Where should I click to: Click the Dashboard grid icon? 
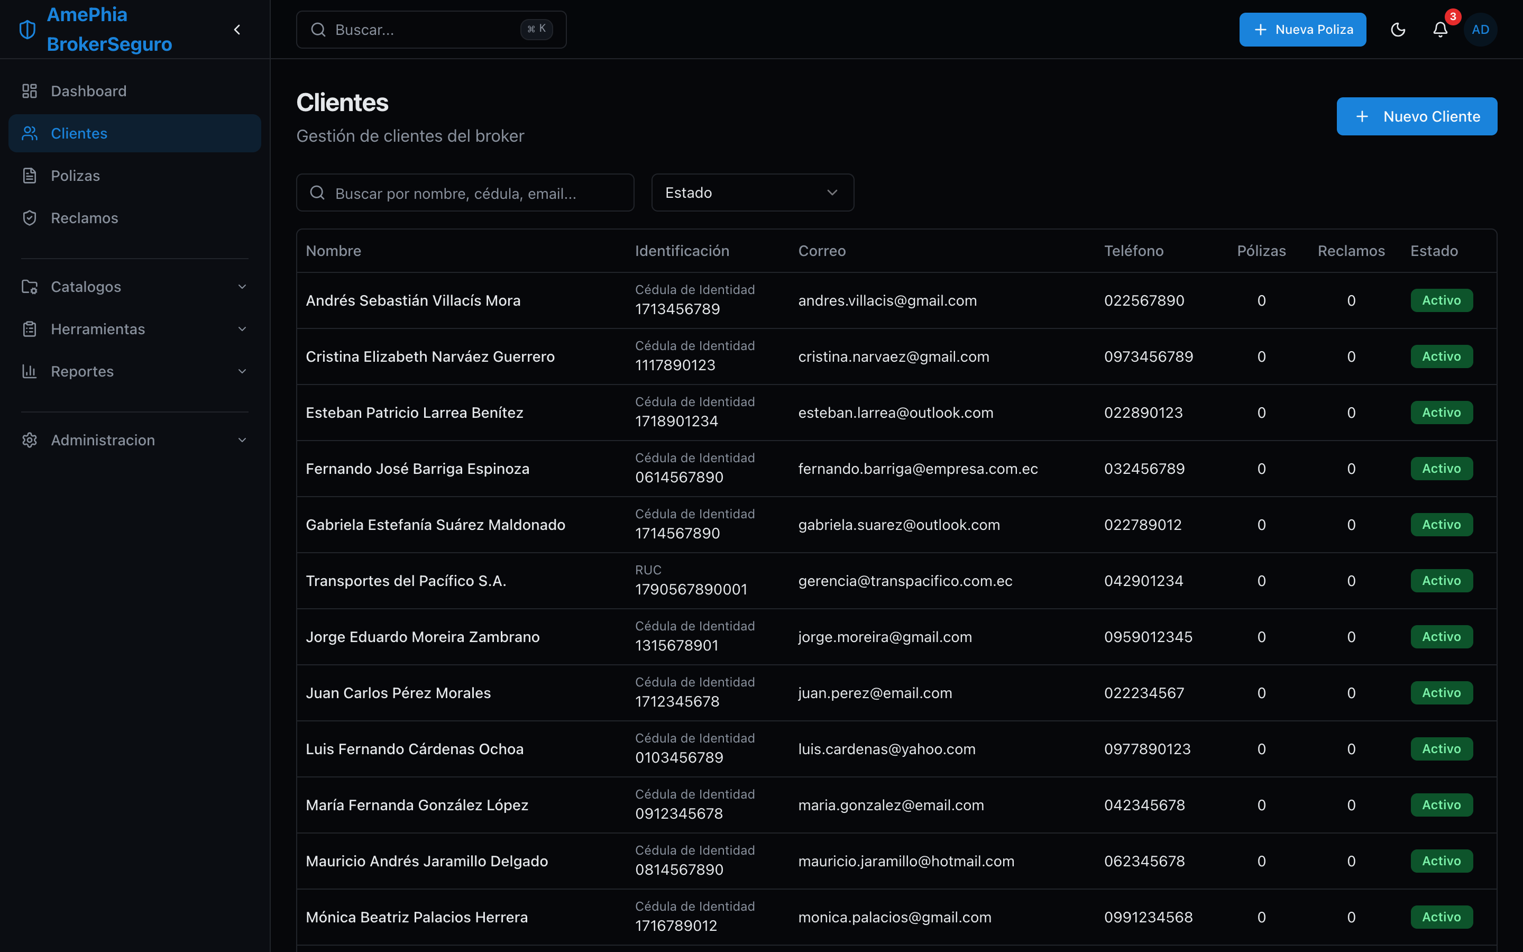[x=30, y=91]
